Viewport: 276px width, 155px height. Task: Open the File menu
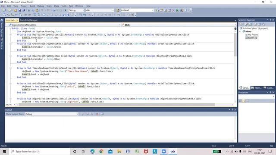click(x=3, y=6)
